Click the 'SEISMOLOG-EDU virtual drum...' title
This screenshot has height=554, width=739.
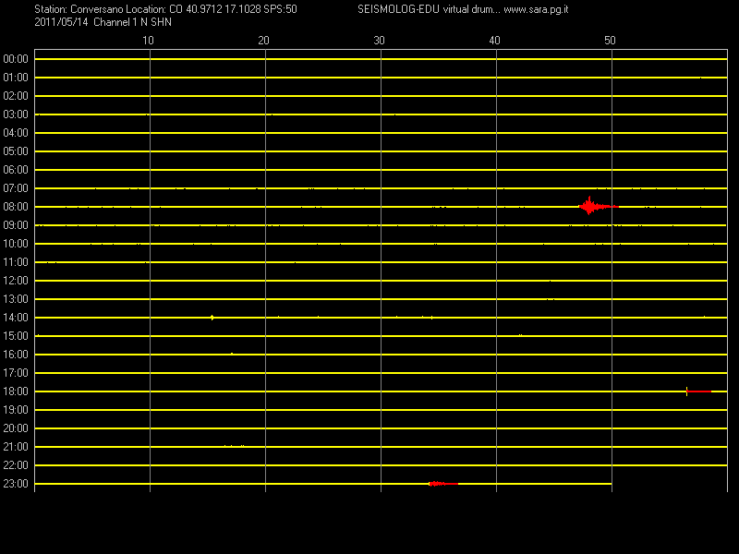pos(429,9)
